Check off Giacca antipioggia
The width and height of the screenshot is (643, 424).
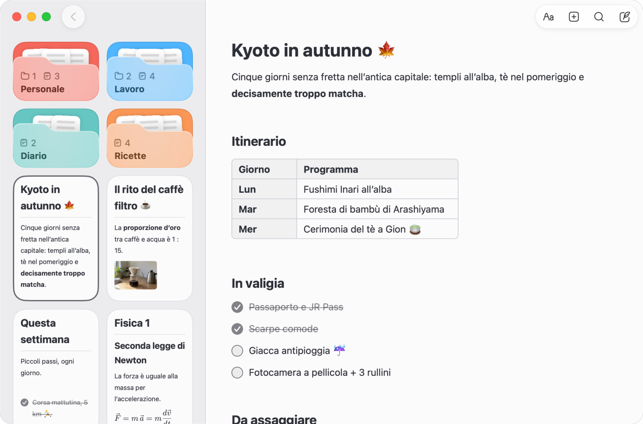click(237, 351)
